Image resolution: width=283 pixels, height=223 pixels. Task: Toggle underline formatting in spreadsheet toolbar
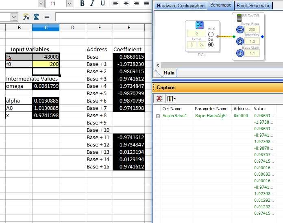pos(102,3)
